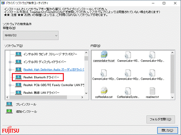Click laptop icon beside Realtek 無線 LAN driver
The height and width of the screenshot is (135, 181).
(x=18, y=93)
